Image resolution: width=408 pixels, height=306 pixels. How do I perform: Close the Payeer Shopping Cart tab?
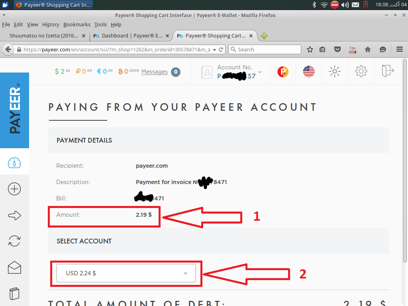pyautogui.click(x=251, y=36)
